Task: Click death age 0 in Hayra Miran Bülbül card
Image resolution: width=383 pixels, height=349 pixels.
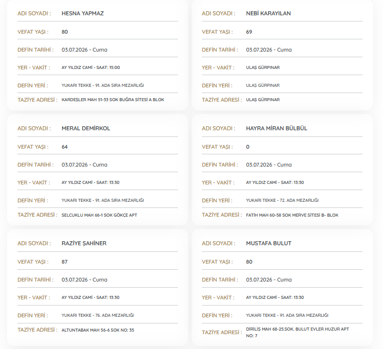Action: (x=248, y=147)
